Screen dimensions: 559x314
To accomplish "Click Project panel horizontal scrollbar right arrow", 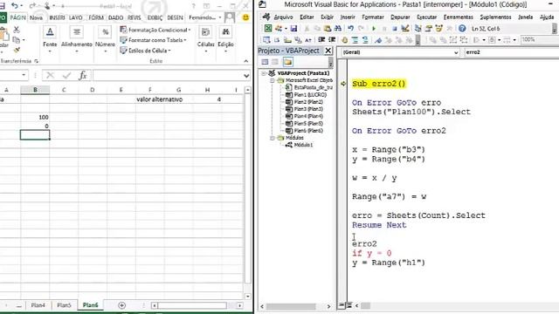I will coord(328,306).
